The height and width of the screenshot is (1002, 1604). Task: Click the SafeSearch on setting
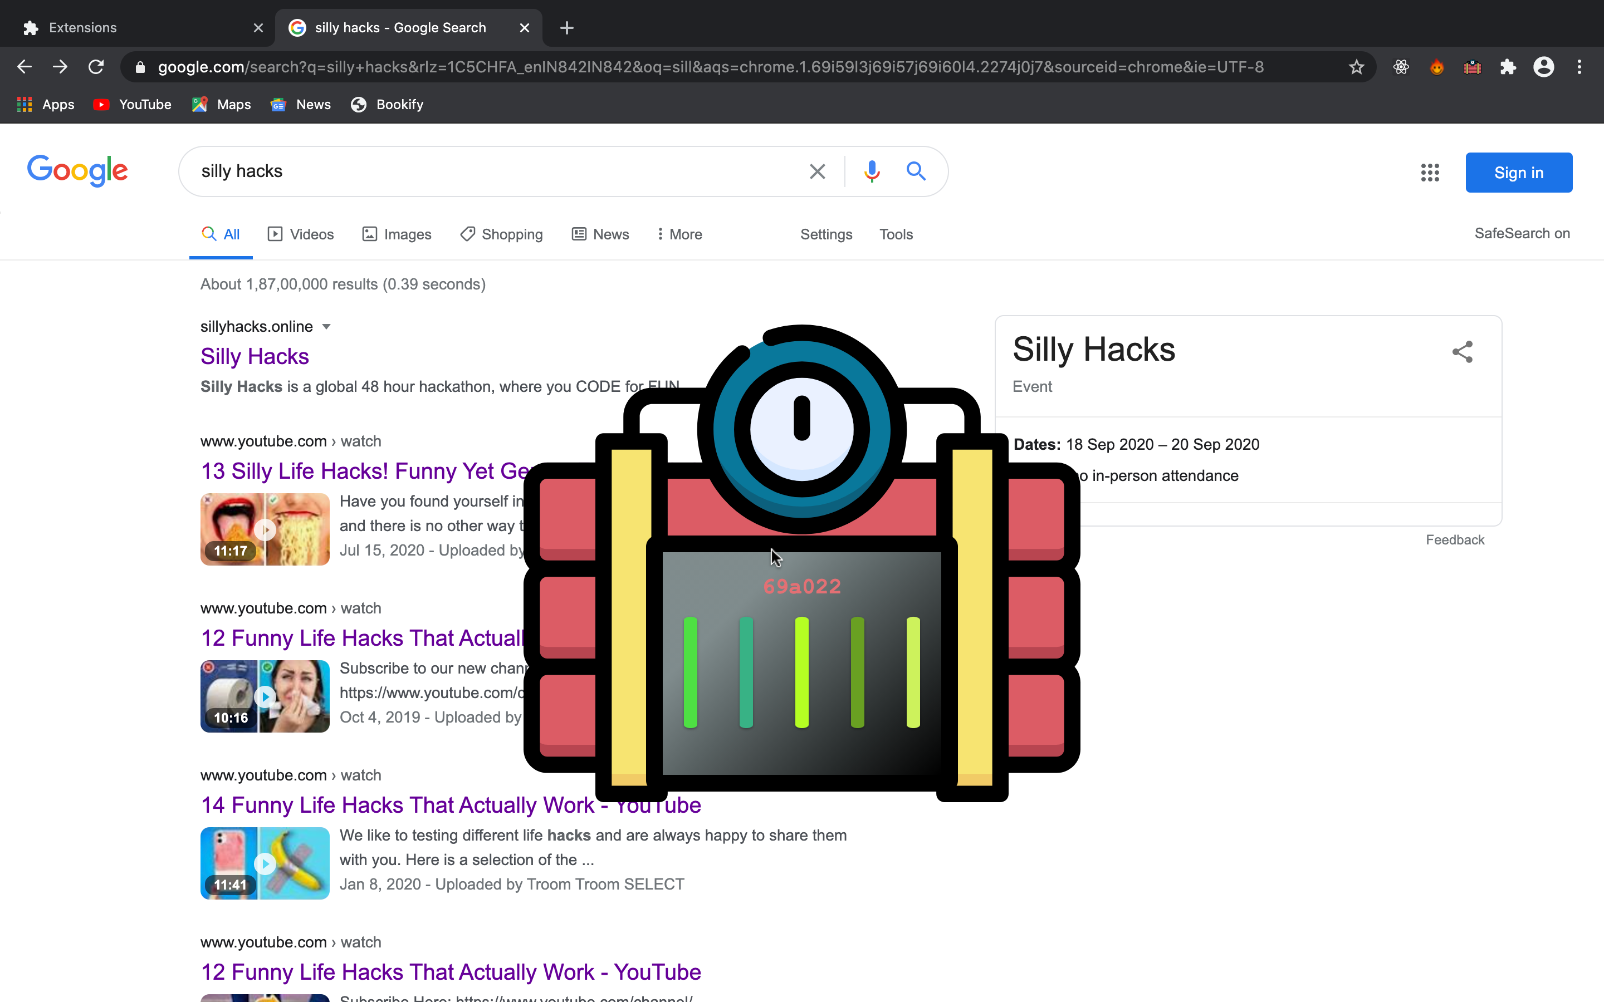coord(1522,233)
